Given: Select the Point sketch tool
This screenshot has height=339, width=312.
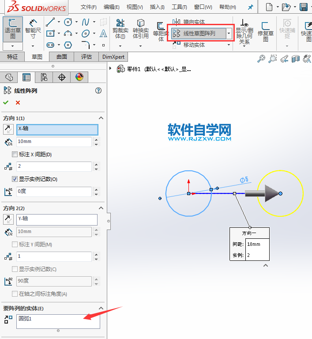Looking at the screenshot, I should pos(103,45).
